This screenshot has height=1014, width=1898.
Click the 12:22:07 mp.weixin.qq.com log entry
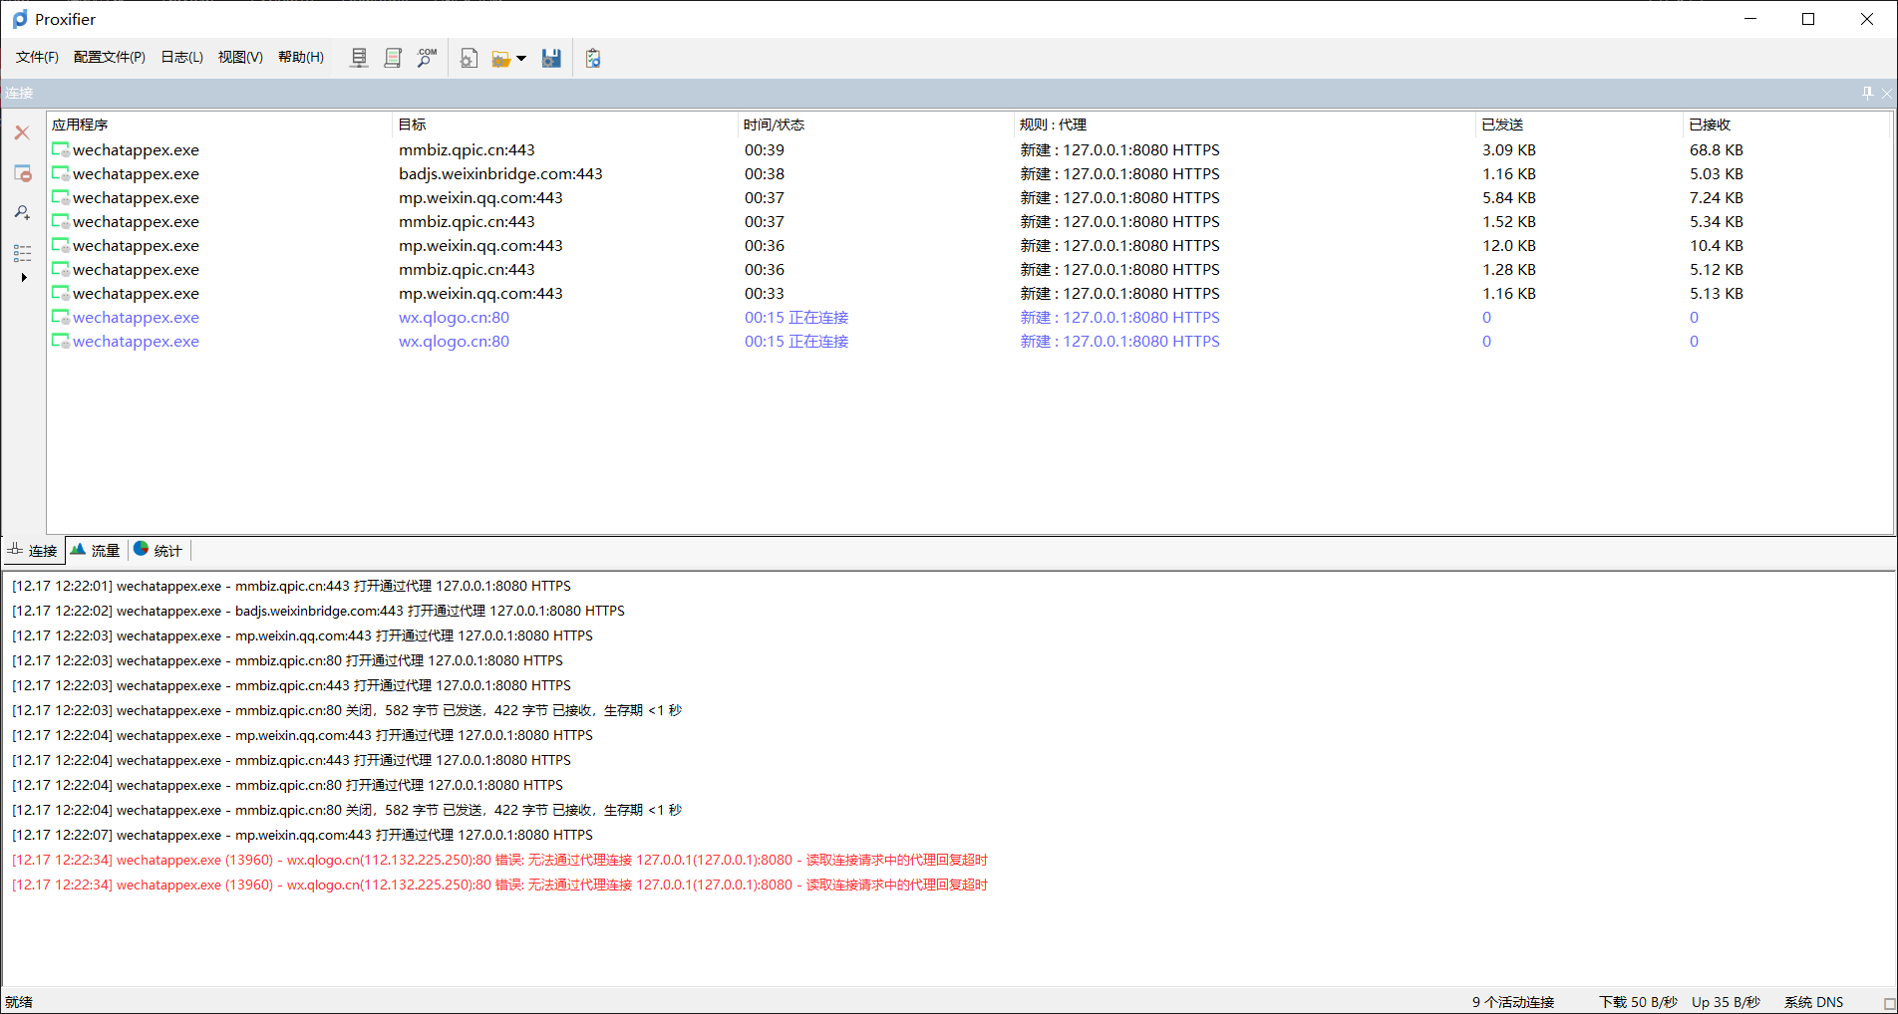point(302,835)
